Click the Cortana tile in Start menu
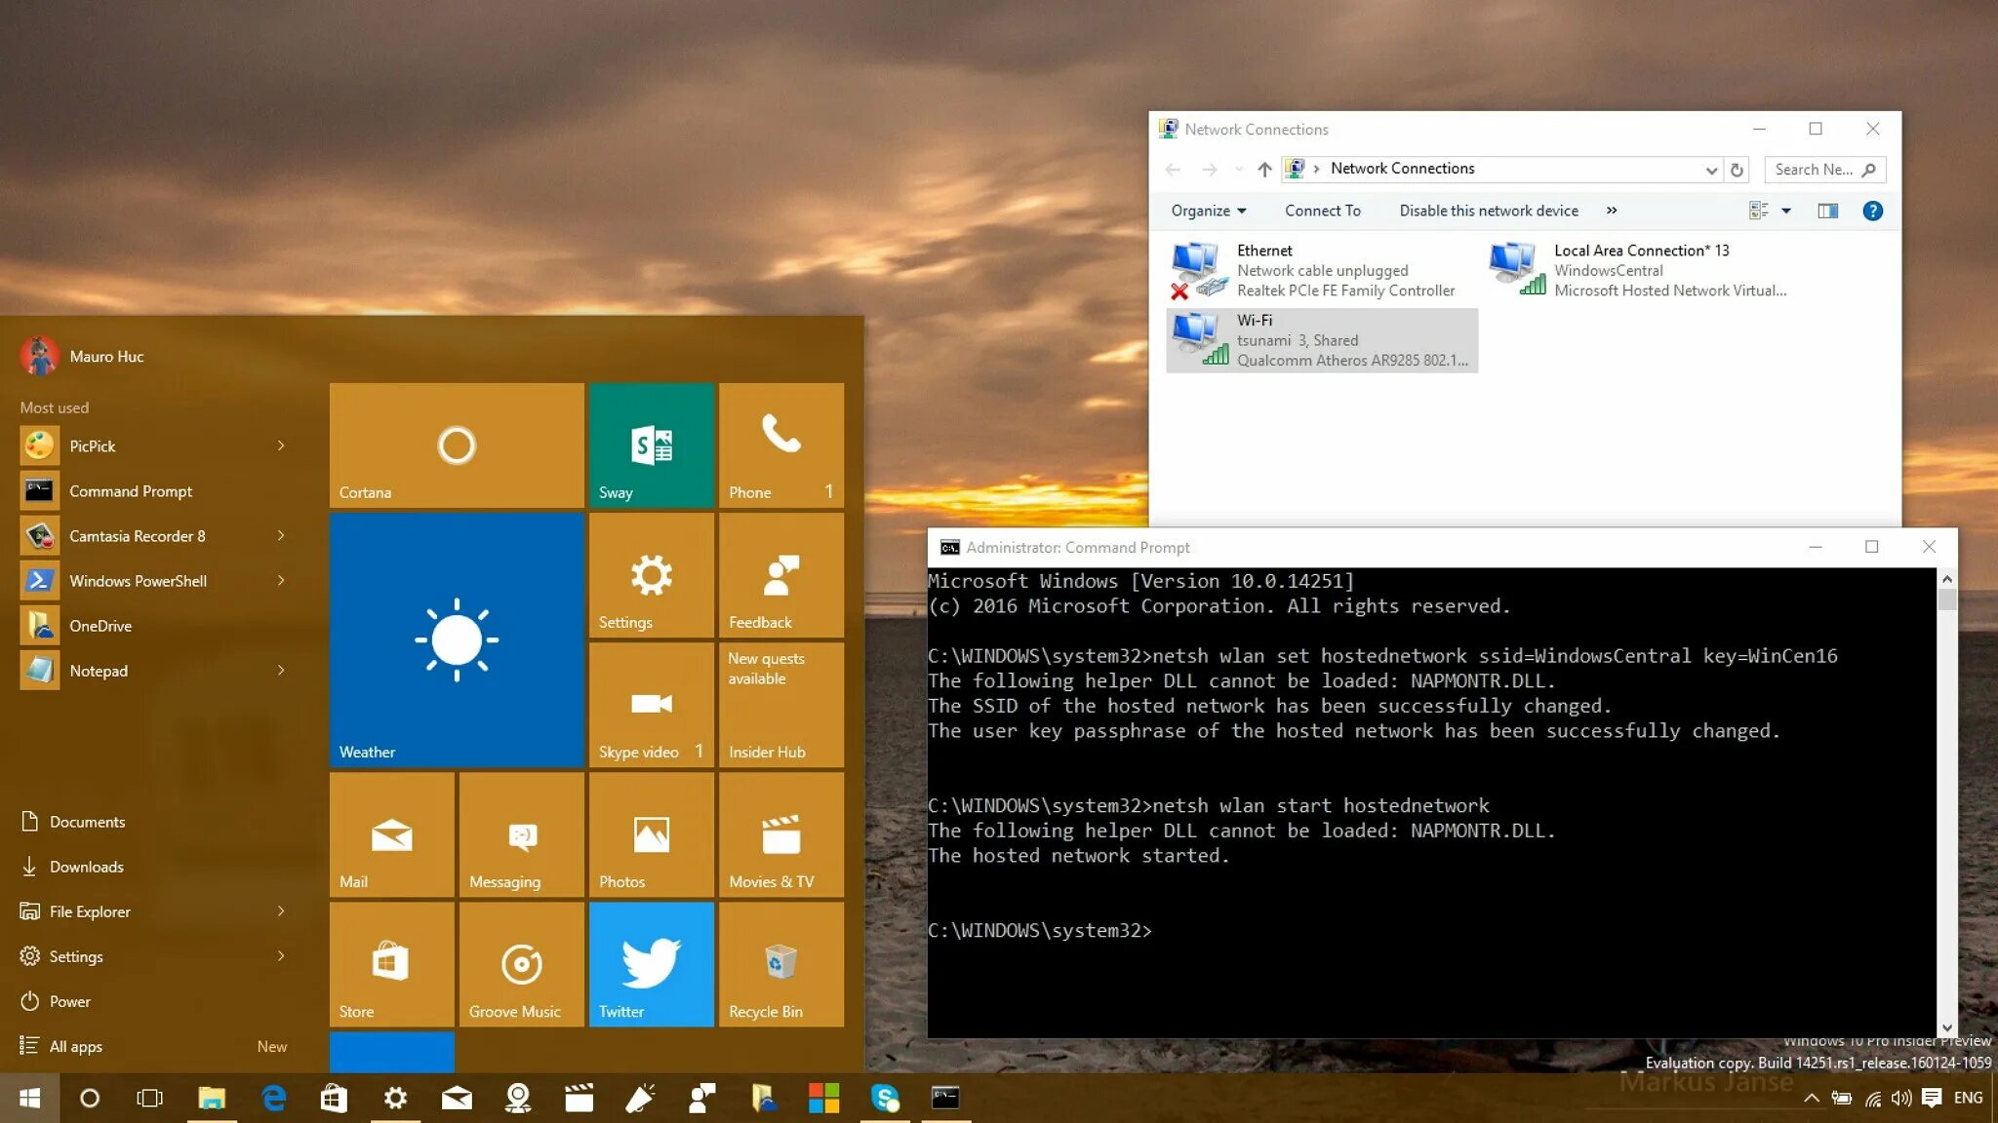Image resolution: width=1998 pixels, height=1123 pixels. click(457, 445)
